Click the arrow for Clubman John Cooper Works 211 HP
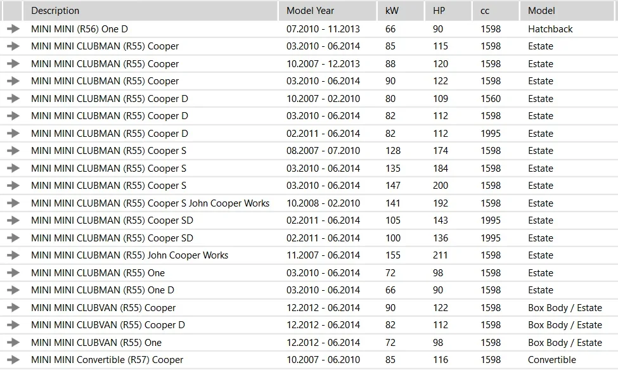Image resolution: width=618 pixels, height=370 pixels. (x=13, y=255)
